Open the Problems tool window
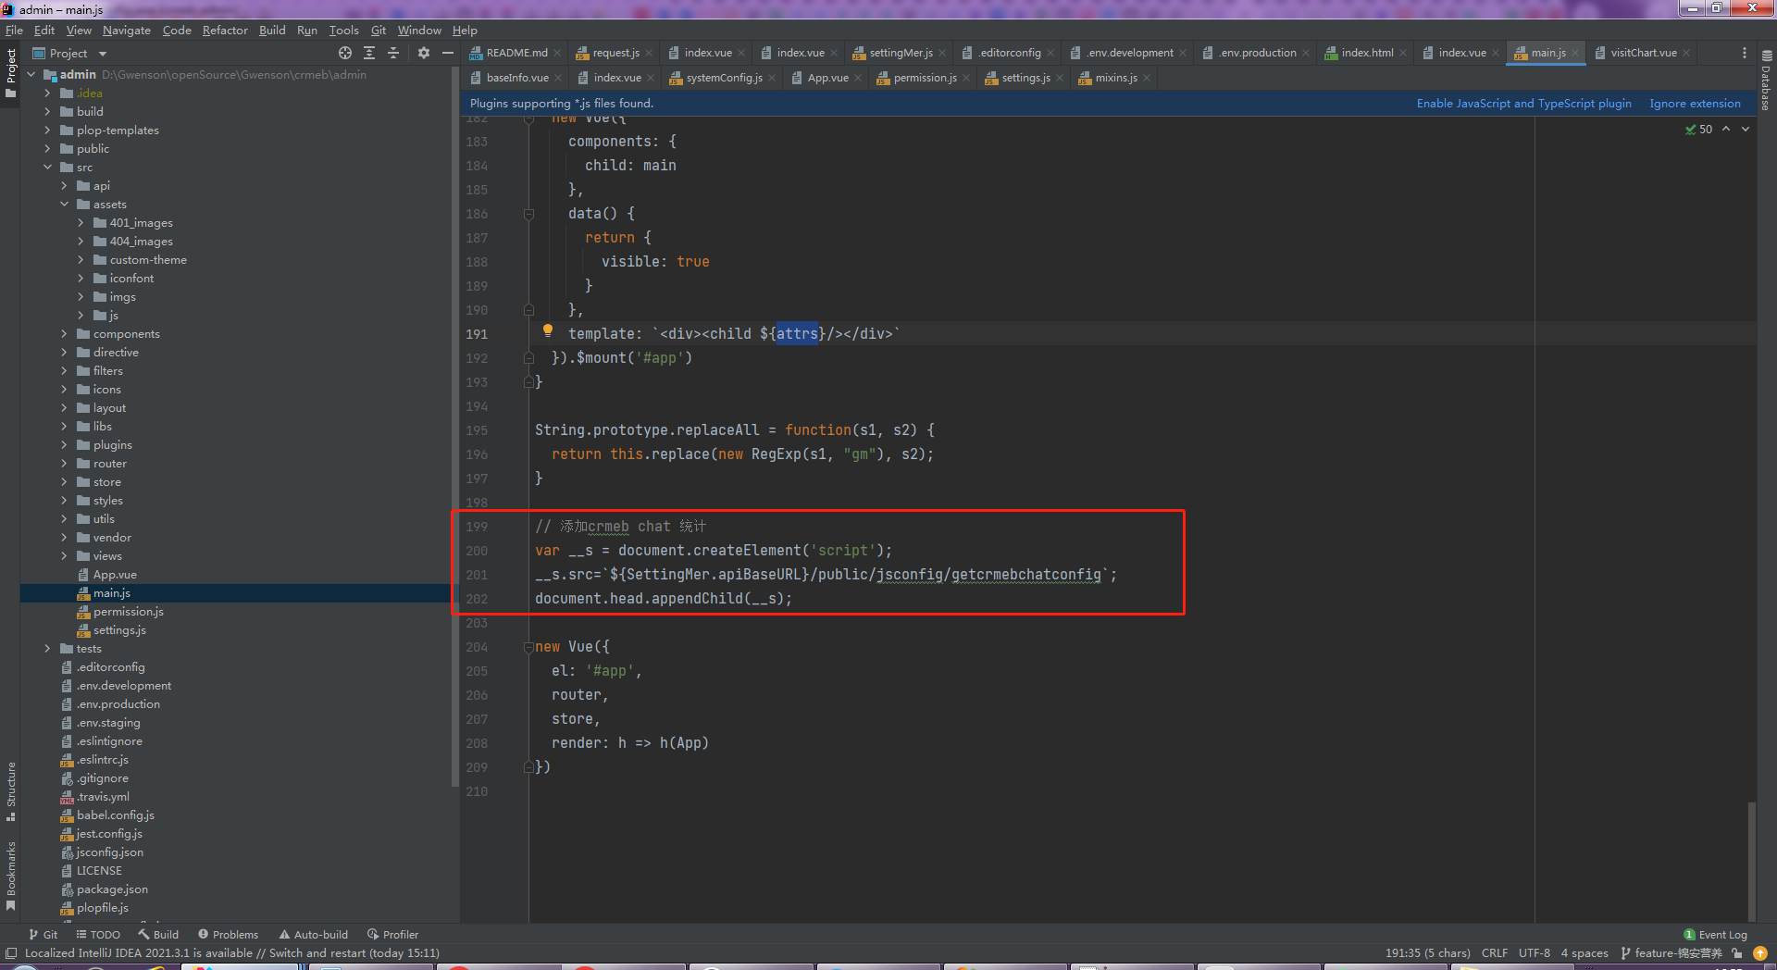 coord(229,935)
